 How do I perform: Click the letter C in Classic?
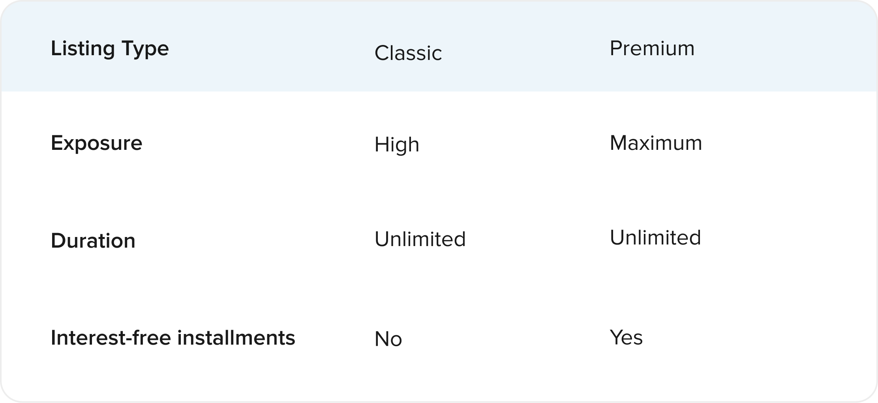pos(382,53)
